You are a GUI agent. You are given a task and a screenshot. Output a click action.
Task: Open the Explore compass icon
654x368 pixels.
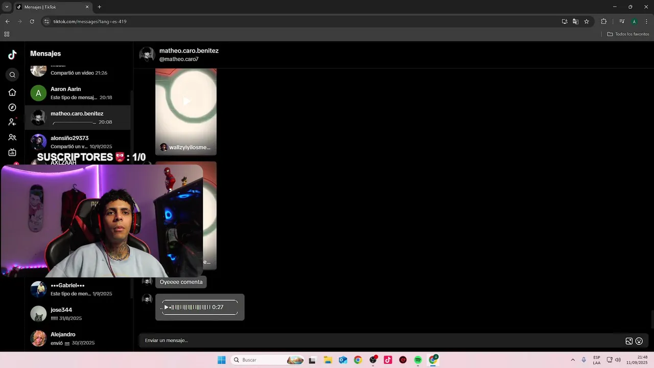pyautogui.click(x=12, y=107)
